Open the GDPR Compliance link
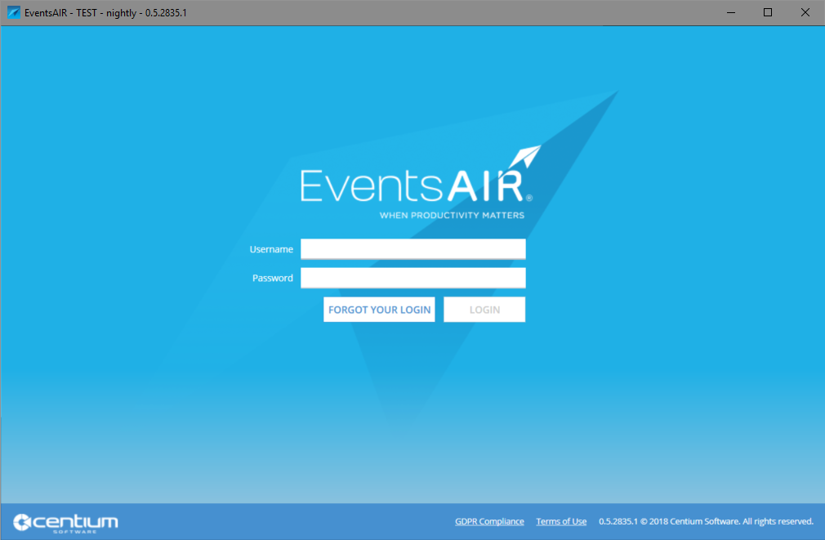The width and height of the screenshot is (825, 540). (489, 521)
